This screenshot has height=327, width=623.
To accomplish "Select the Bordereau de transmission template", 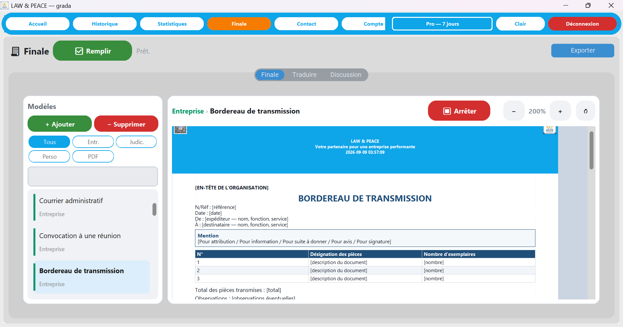I will point(92,277).
